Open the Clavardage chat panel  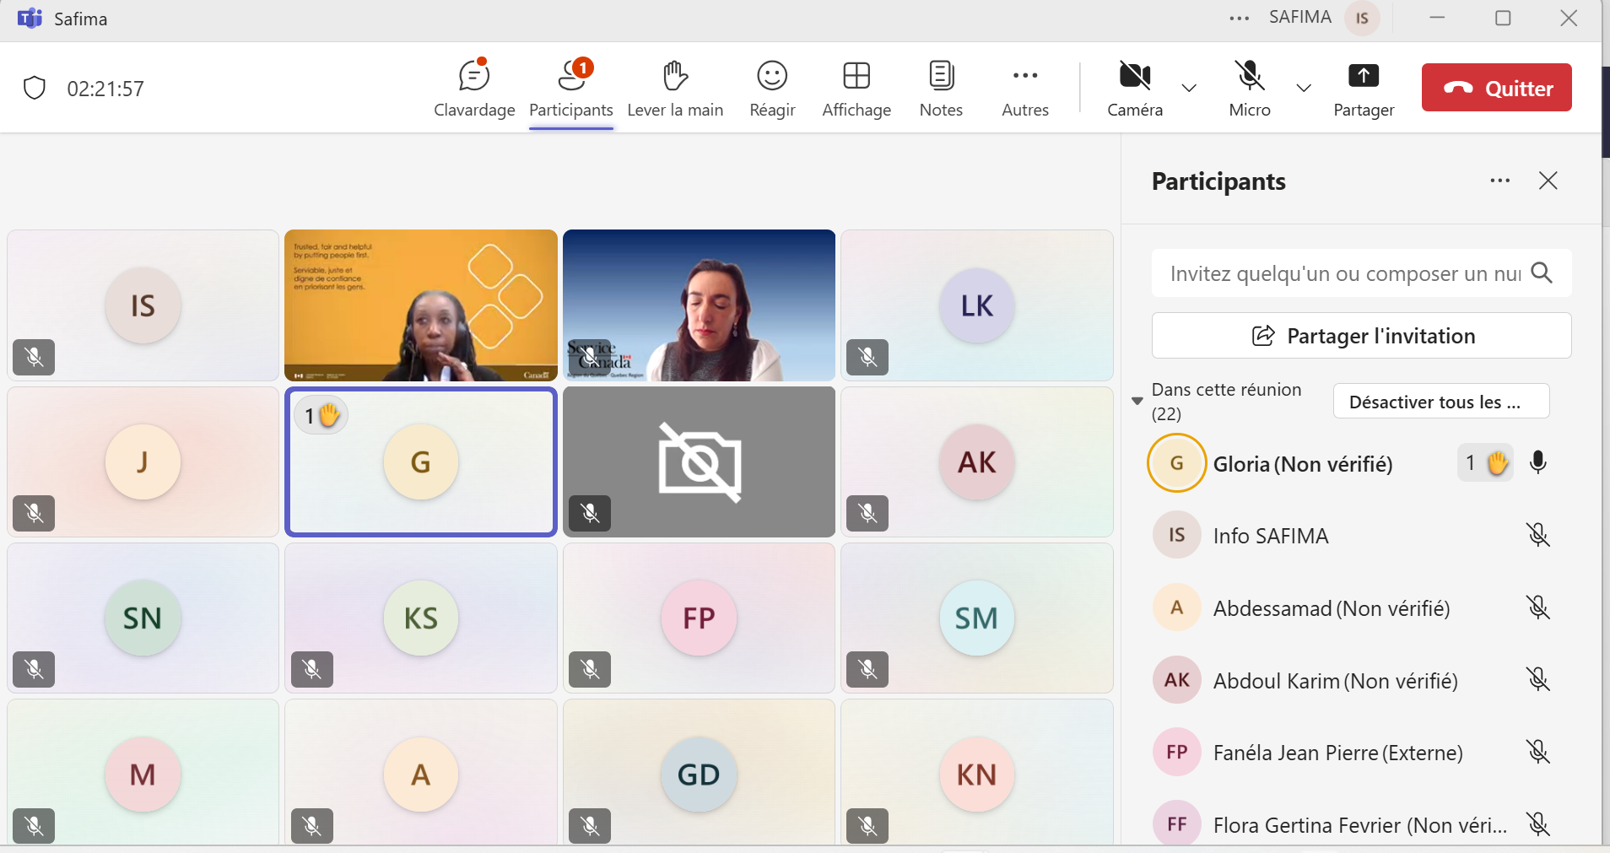(474, 89)
